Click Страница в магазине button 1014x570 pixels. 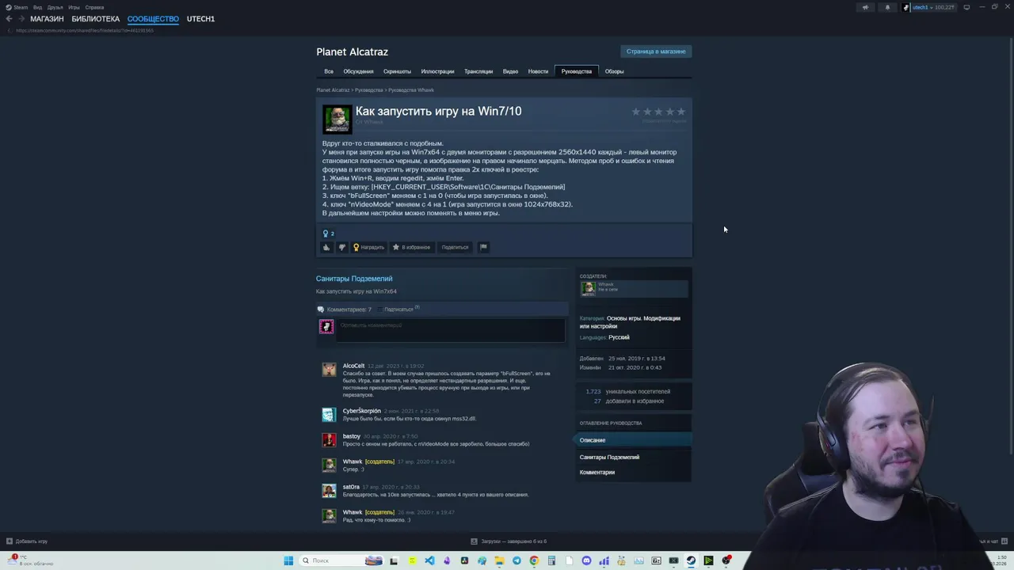pos(656,51)
